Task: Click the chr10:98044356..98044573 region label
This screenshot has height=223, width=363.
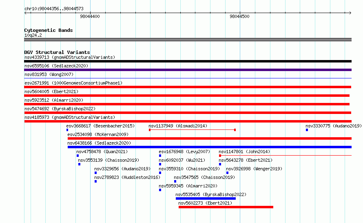Action: (x=54, y=9)
